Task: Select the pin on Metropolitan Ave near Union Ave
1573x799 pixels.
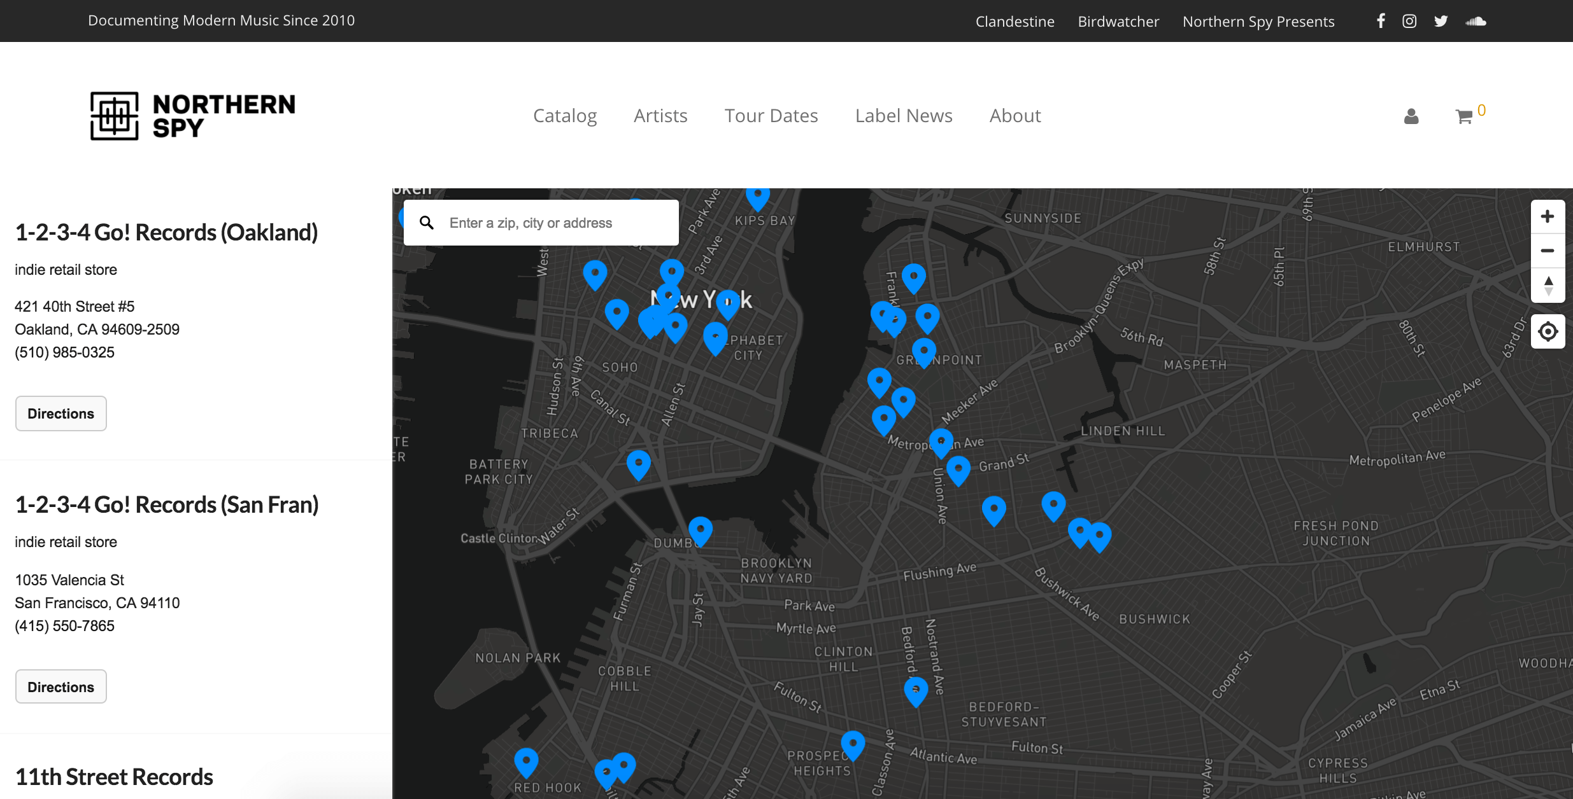Action: (x=941, y=443)
